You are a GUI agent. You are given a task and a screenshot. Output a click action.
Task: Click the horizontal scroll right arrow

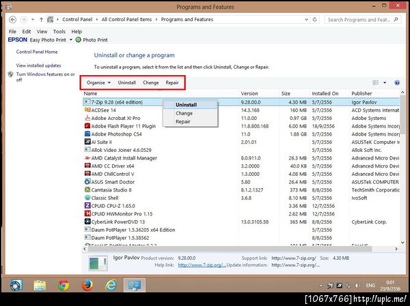[x=396, y=249]
